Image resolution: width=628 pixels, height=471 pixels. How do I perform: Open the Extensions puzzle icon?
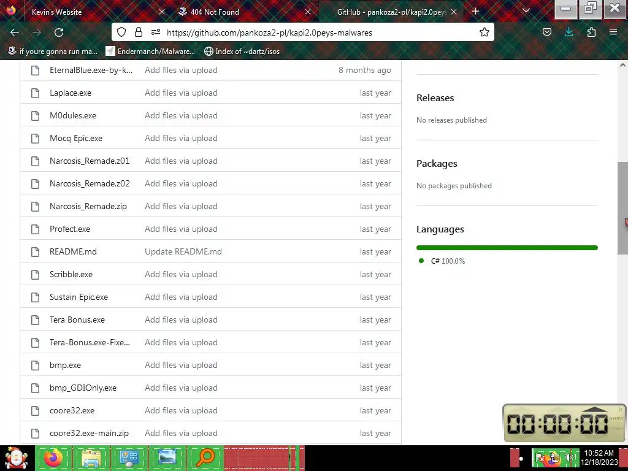click(x=591, y=33)
